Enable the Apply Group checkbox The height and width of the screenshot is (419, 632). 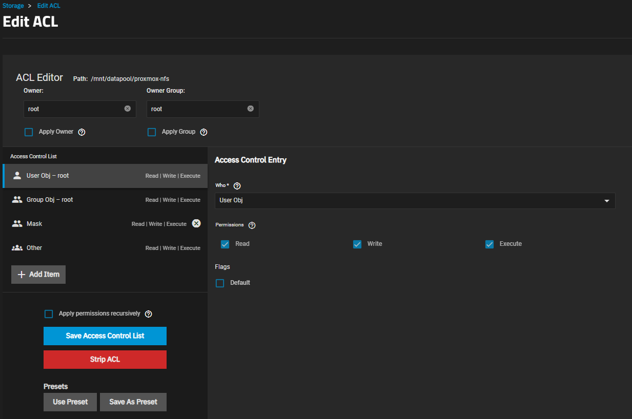152,132
